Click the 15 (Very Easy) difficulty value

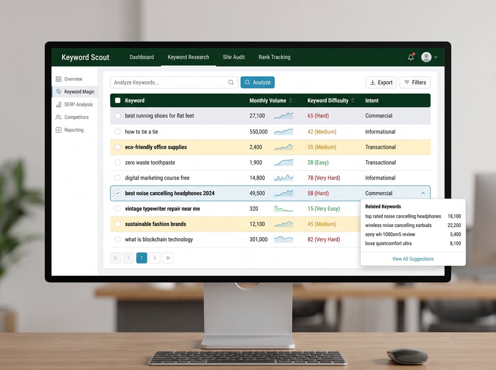(324, 209)
